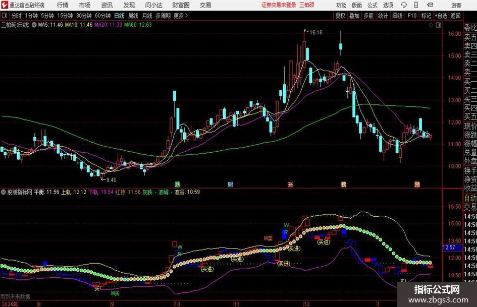Screen dimensions: 477x307
Task: Open the 多周期 multi-period view
Action: pyautogui.click(x=163, y=16)
